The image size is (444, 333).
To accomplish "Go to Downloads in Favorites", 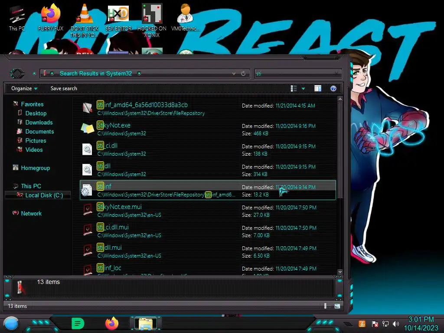I will click(x=39, y=122).
